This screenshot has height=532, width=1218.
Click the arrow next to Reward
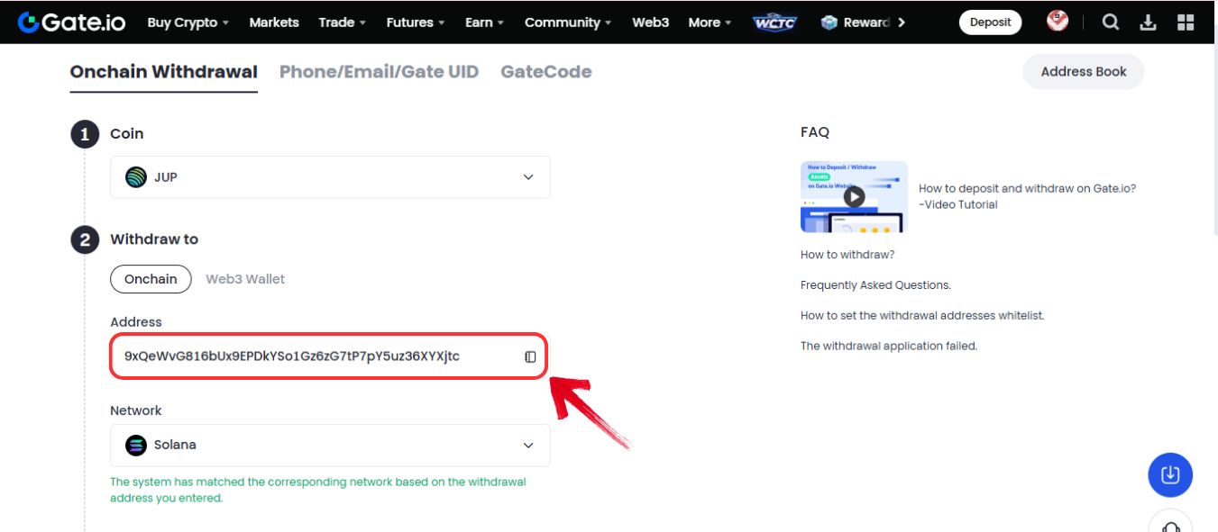pyautogui.click(x=902, y=23)
